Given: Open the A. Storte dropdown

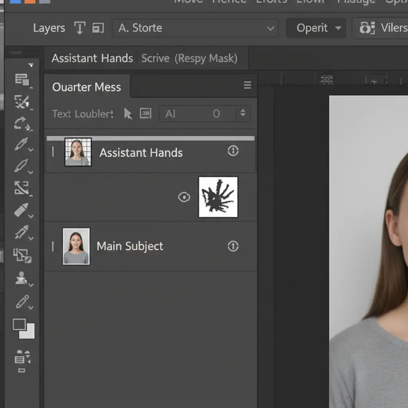Looking at the screenshot, I should [195, 28].
